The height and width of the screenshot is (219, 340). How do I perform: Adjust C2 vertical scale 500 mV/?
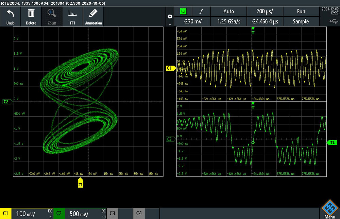pos(85,214)
